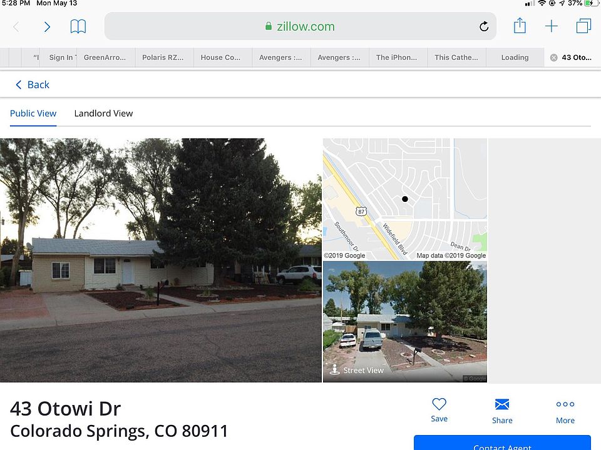Image resolution: width=601 pixels, height=450 pixels.
Task: Open the Safari share sheet icon
Action: click(520, 26)
